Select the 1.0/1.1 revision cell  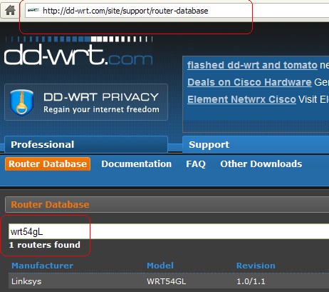pyautogui.click(x=251, y=281)
